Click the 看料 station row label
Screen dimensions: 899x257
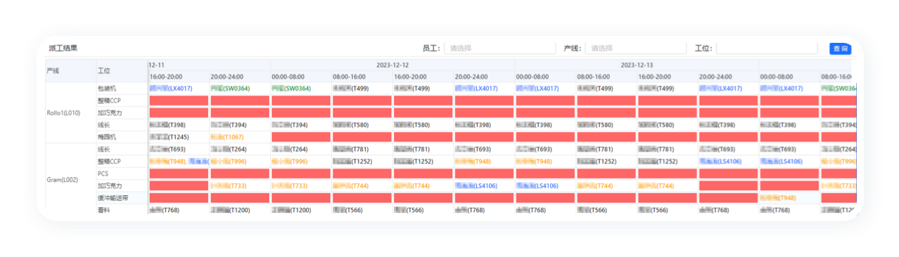[104, 210]
